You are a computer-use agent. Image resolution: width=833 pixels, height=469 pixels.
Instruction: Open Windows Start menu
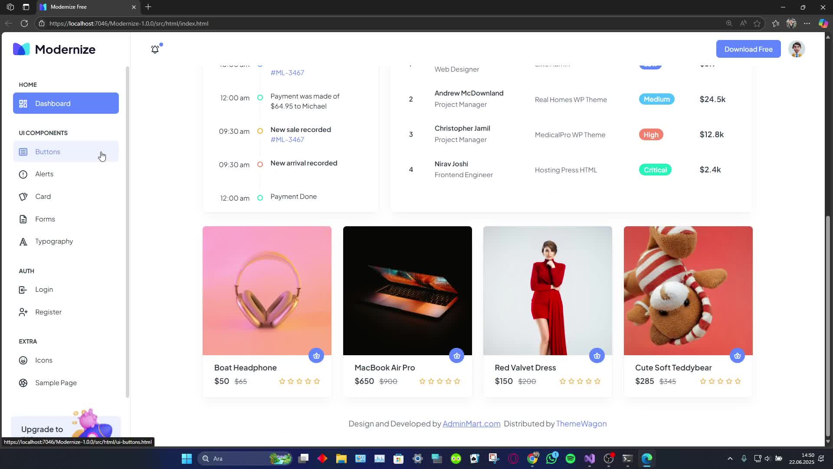[187, 459]
